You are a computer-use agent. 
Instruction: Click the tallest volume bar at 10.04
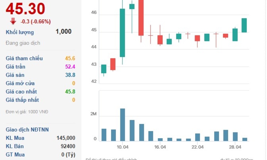coord(122,124)
